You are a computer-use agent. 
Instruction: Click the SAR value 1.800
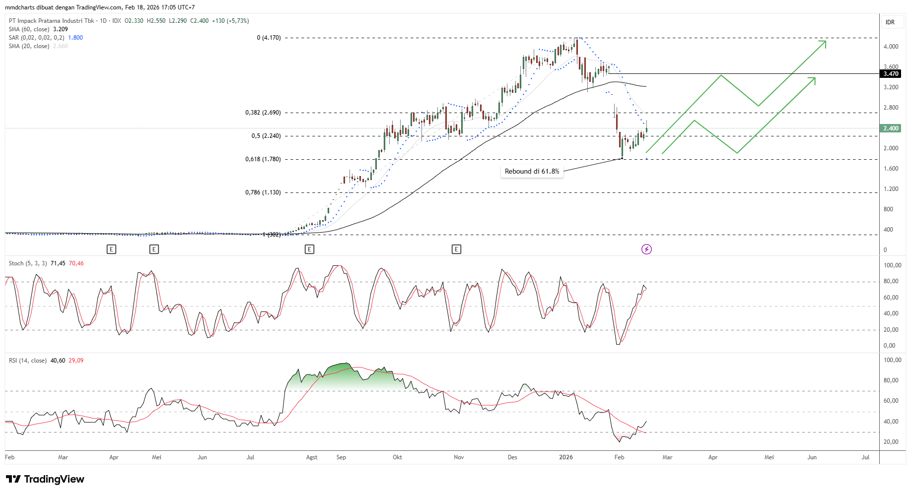click(x=75, y=38)
